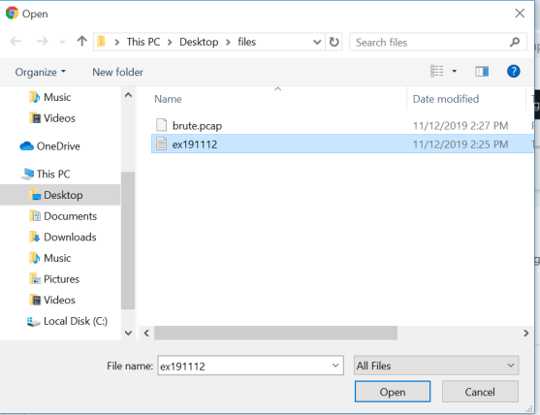Select This PC in the address path
The width and height of the screenshot is (540, 415).
click(x=143, y=42)
